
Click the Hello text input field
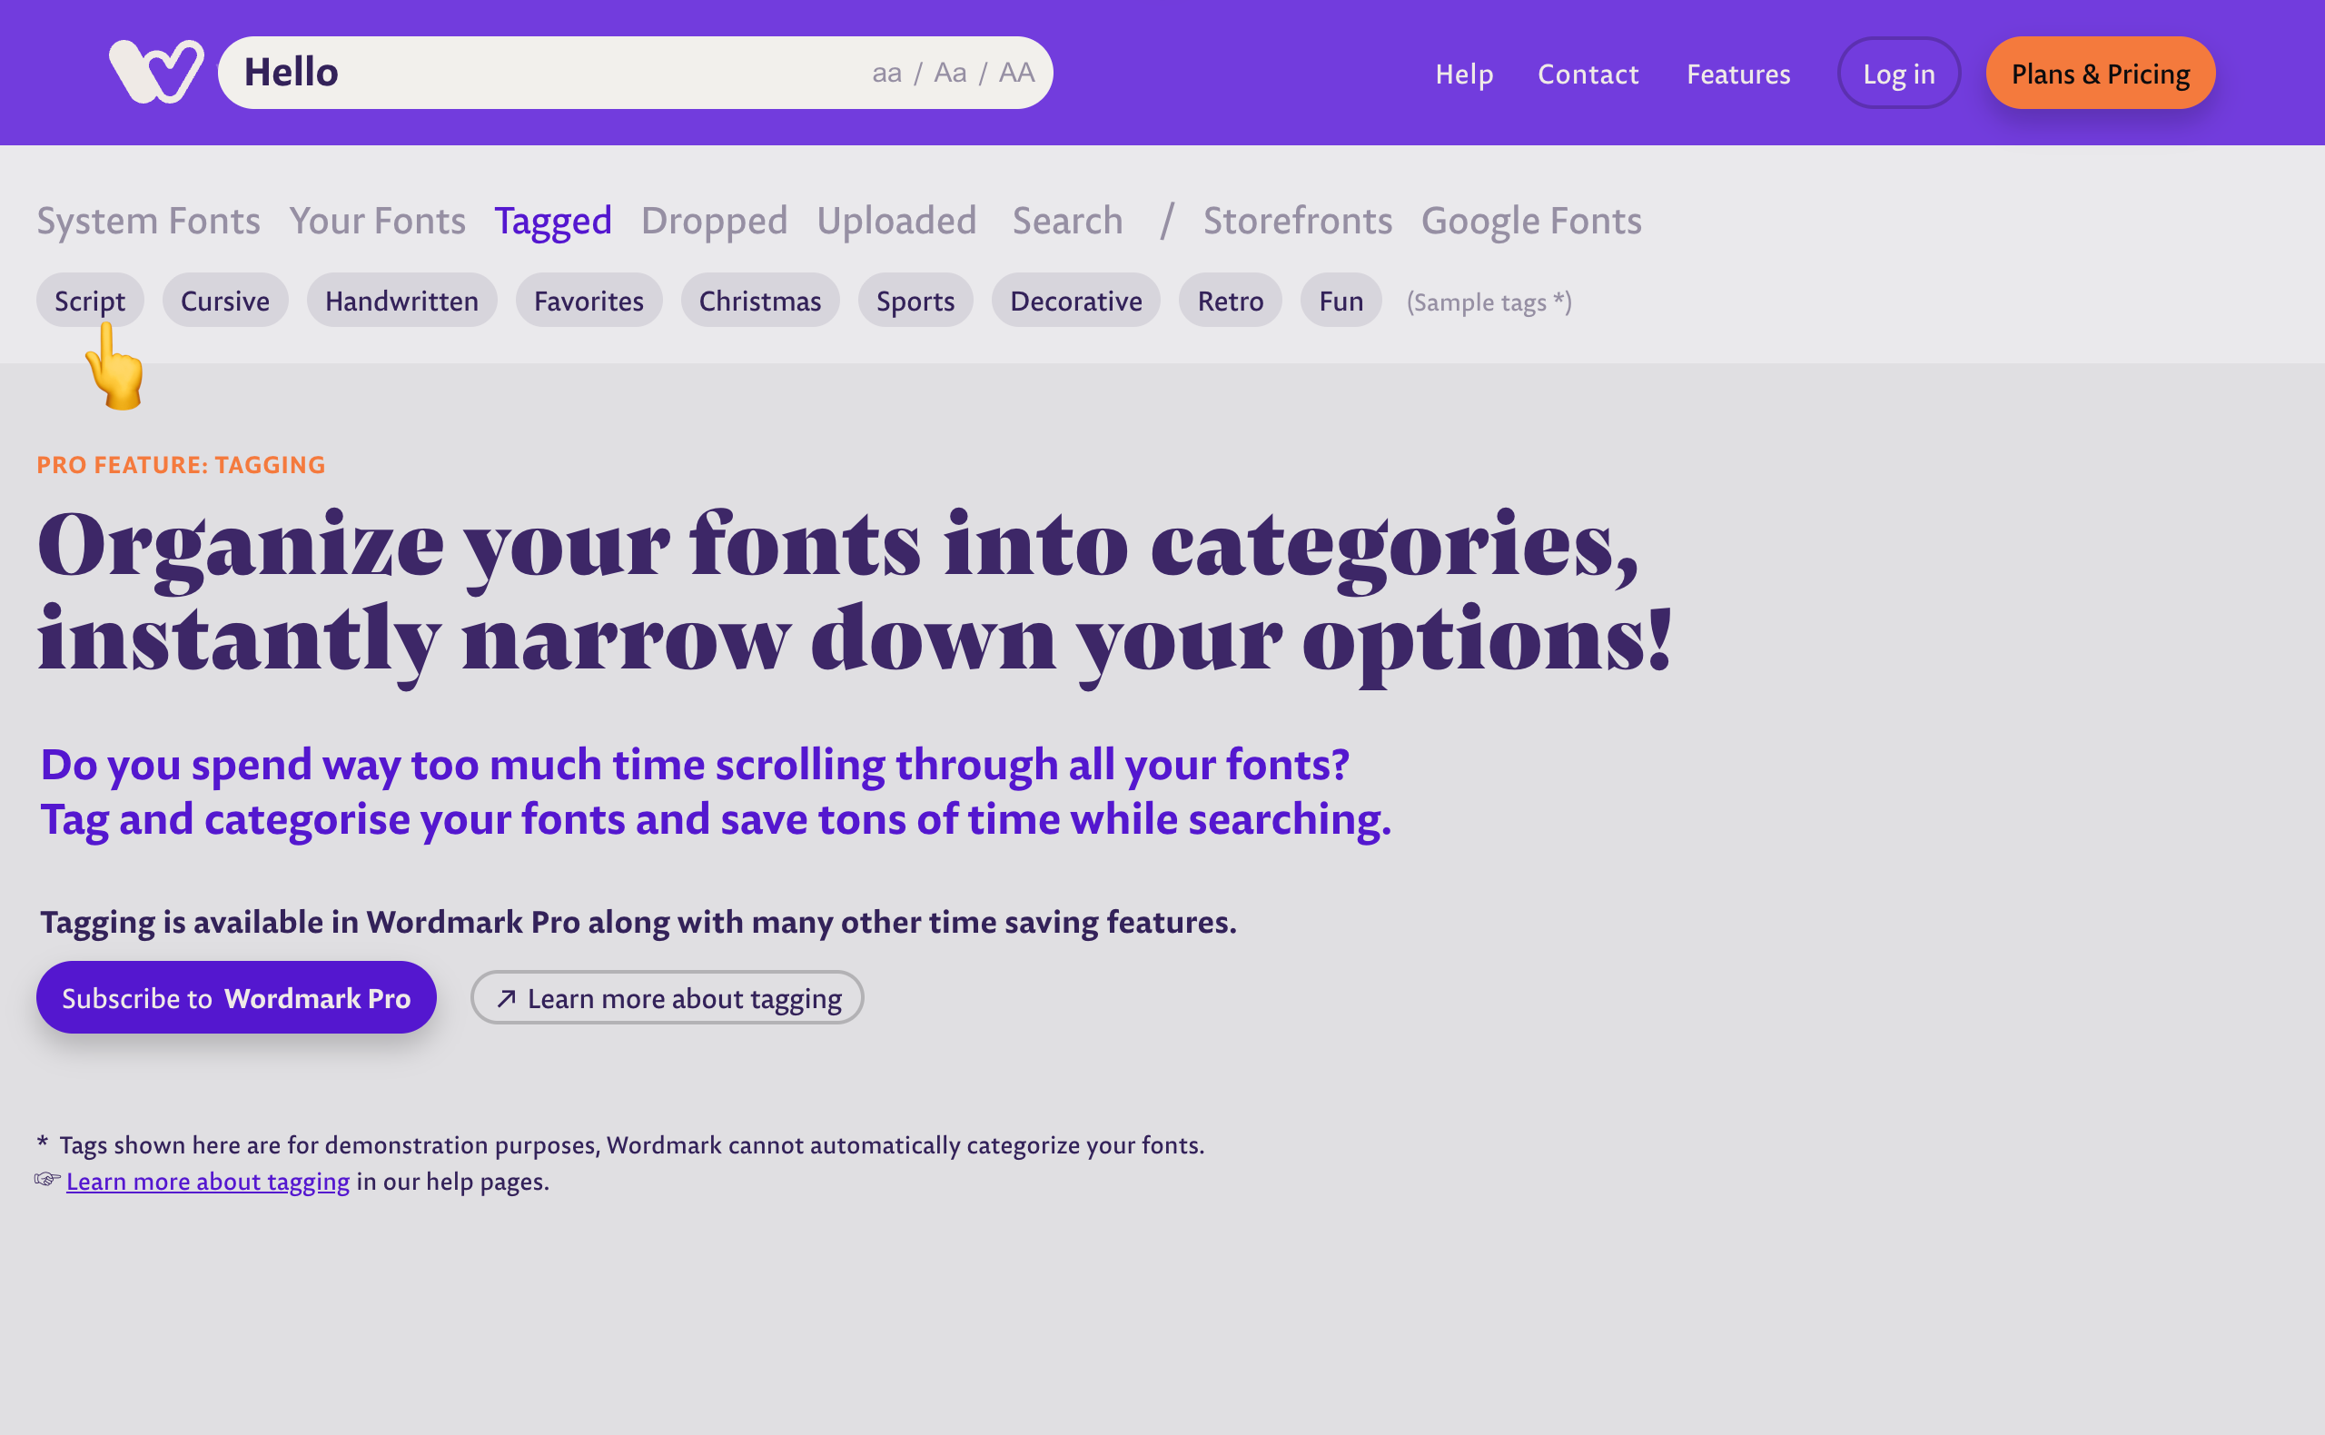[531, 73]
